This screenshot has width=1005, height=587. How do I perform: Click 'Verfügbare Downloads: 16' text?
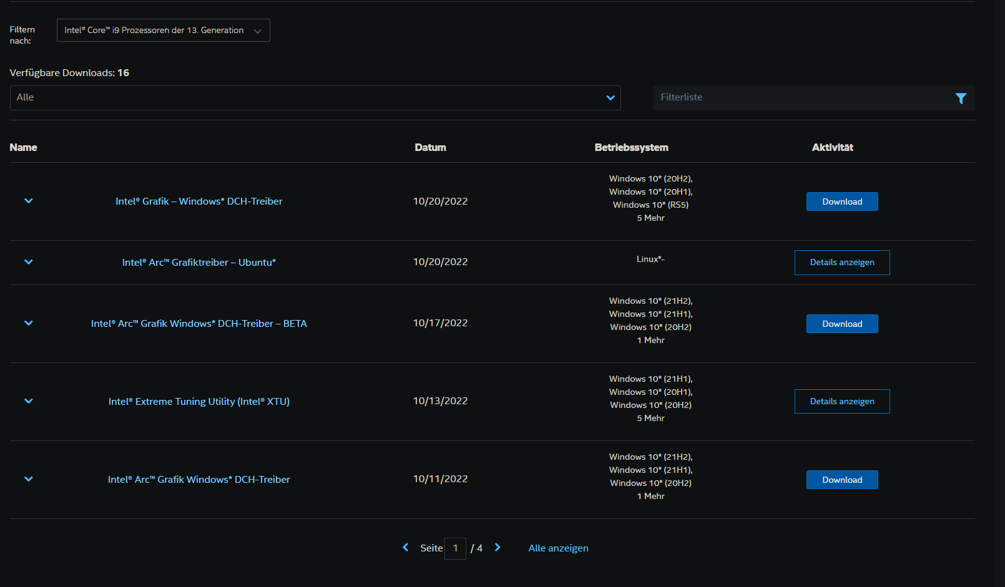click(x=70, y=73)
